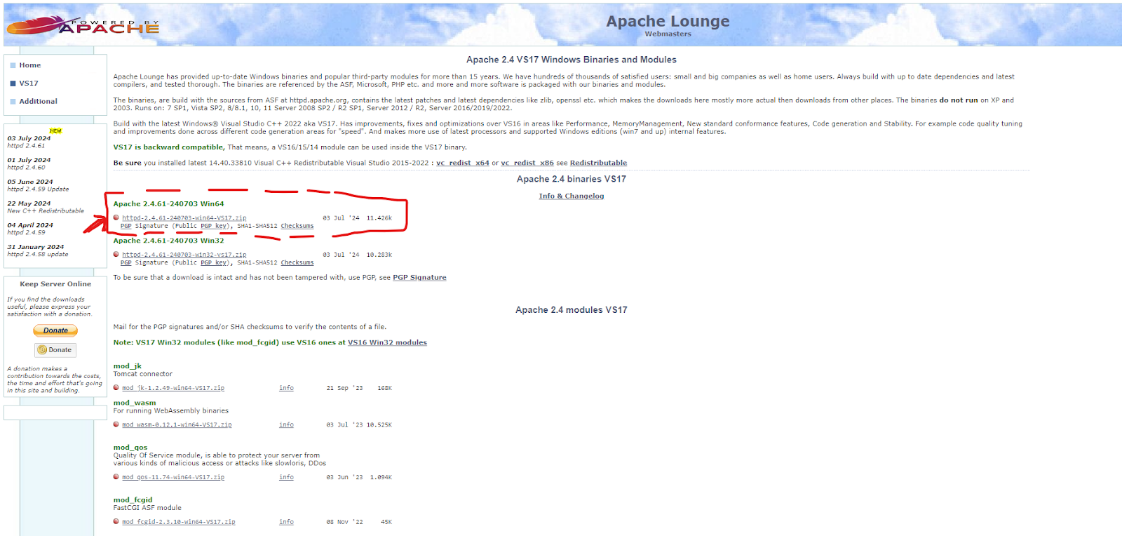Screen dimensions: 1122x536
Task: Click 05 June 2024 httpd 2.4.59 Update entry
Action: pos(38,185)
